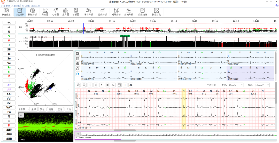Click the cloud download icon
279x143 pixels.
tap(131, 85)
